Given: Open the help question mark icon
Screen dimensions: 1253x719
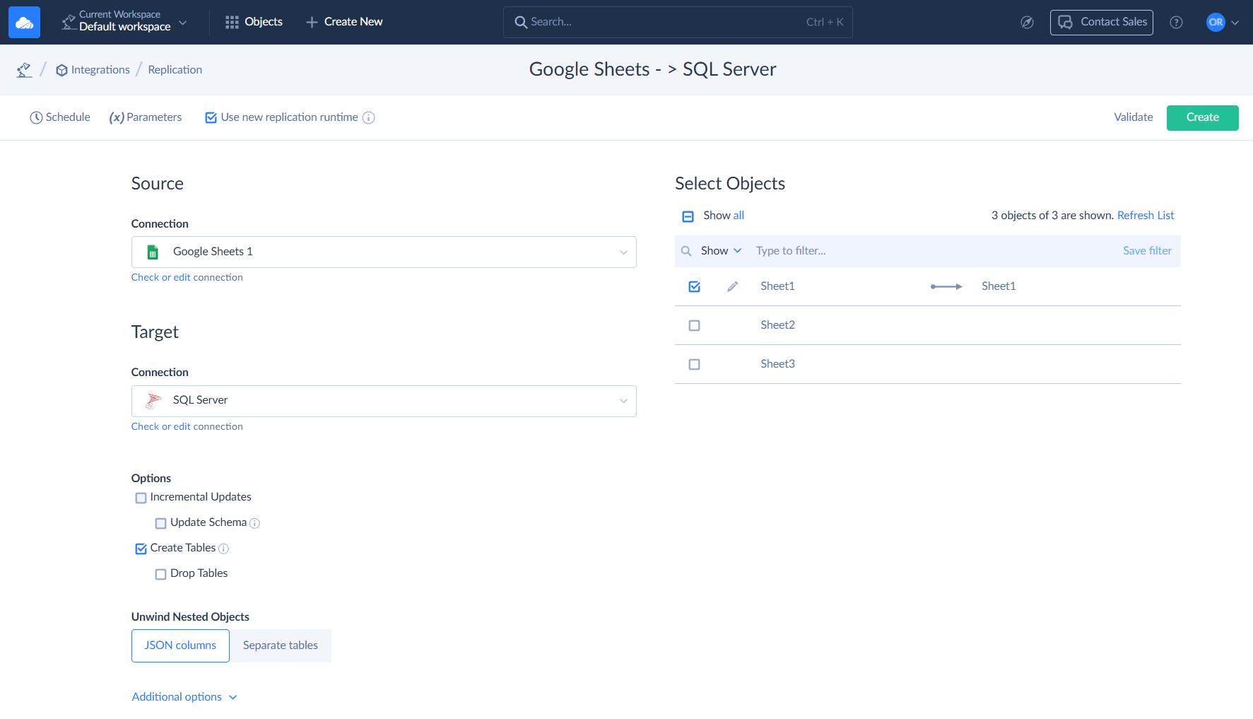Looking at the screenshot, I should tap(1176, 22).
